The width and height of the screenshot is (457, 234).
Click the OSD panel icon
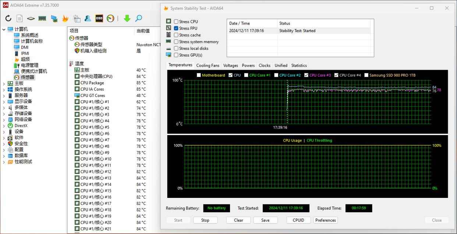(x=99, y=18)
